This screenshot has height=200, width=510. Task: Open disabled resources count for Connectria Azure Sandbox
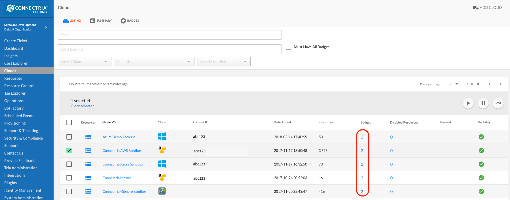point(391,164)
